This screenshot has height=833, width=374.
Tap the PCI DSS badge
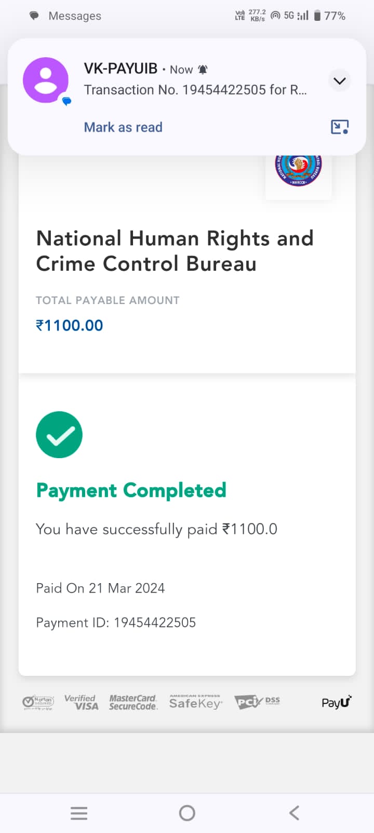tap(257, 702)
